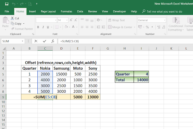
Task: Click the Copy button
Action: pyautogui.click(x=16, y=24)
